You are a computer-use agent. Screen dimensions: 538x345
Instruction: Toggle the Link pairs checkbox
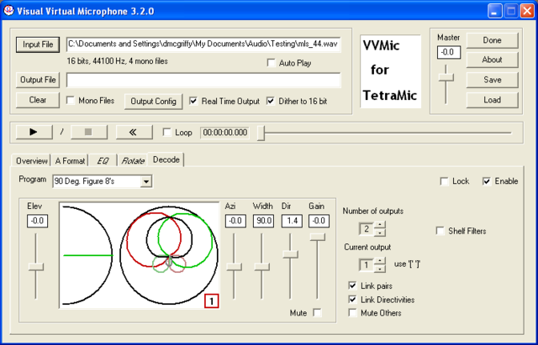(x=352, y=285)
